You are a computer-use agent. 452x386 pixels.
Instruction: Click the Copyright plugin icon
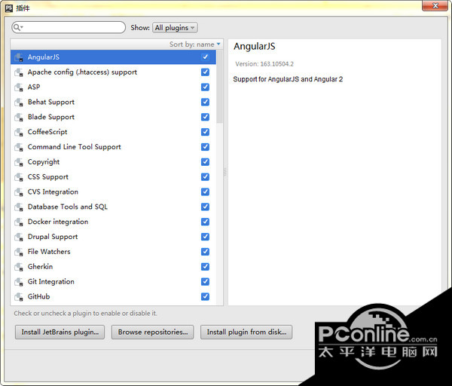click(x=19, y=162)
